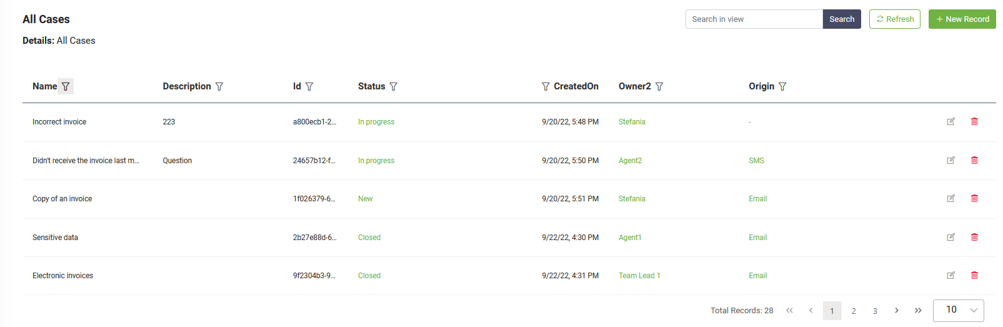Switch to page 2 of records
Viewport: 1003px width, 327px height.
(x=854, y=311)
